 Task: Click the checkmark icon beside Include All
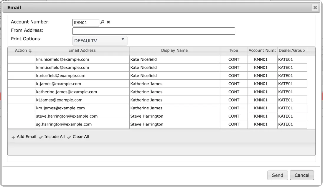[x=41, y=137]
